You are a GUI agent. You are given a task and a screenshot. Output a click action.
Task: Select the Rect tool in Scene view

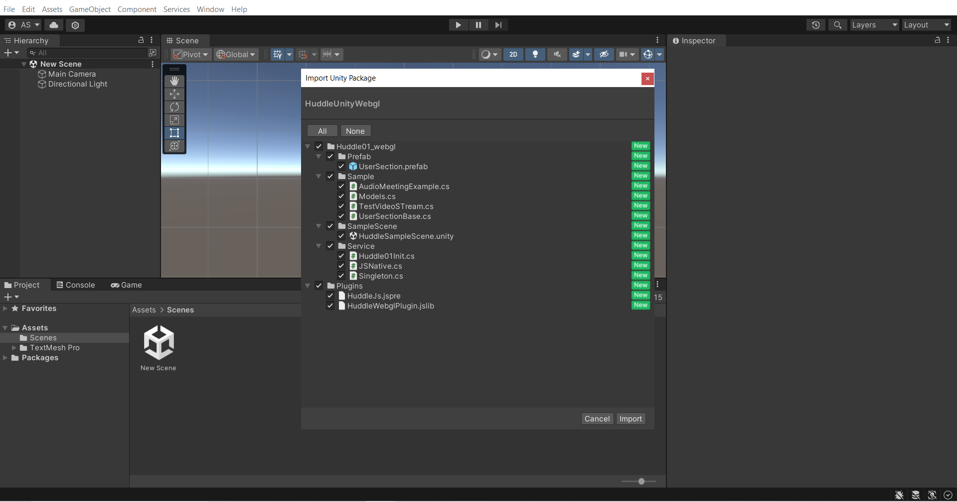[174, 133]
